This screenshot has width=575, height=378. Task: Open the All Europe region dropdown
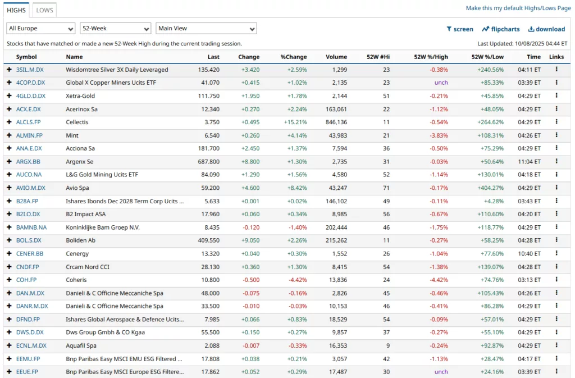[x=41, y=29]
